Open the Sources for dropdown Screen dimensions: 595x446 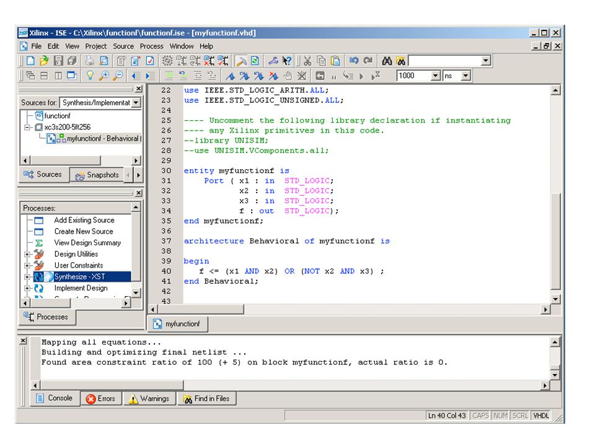point(136,102)
